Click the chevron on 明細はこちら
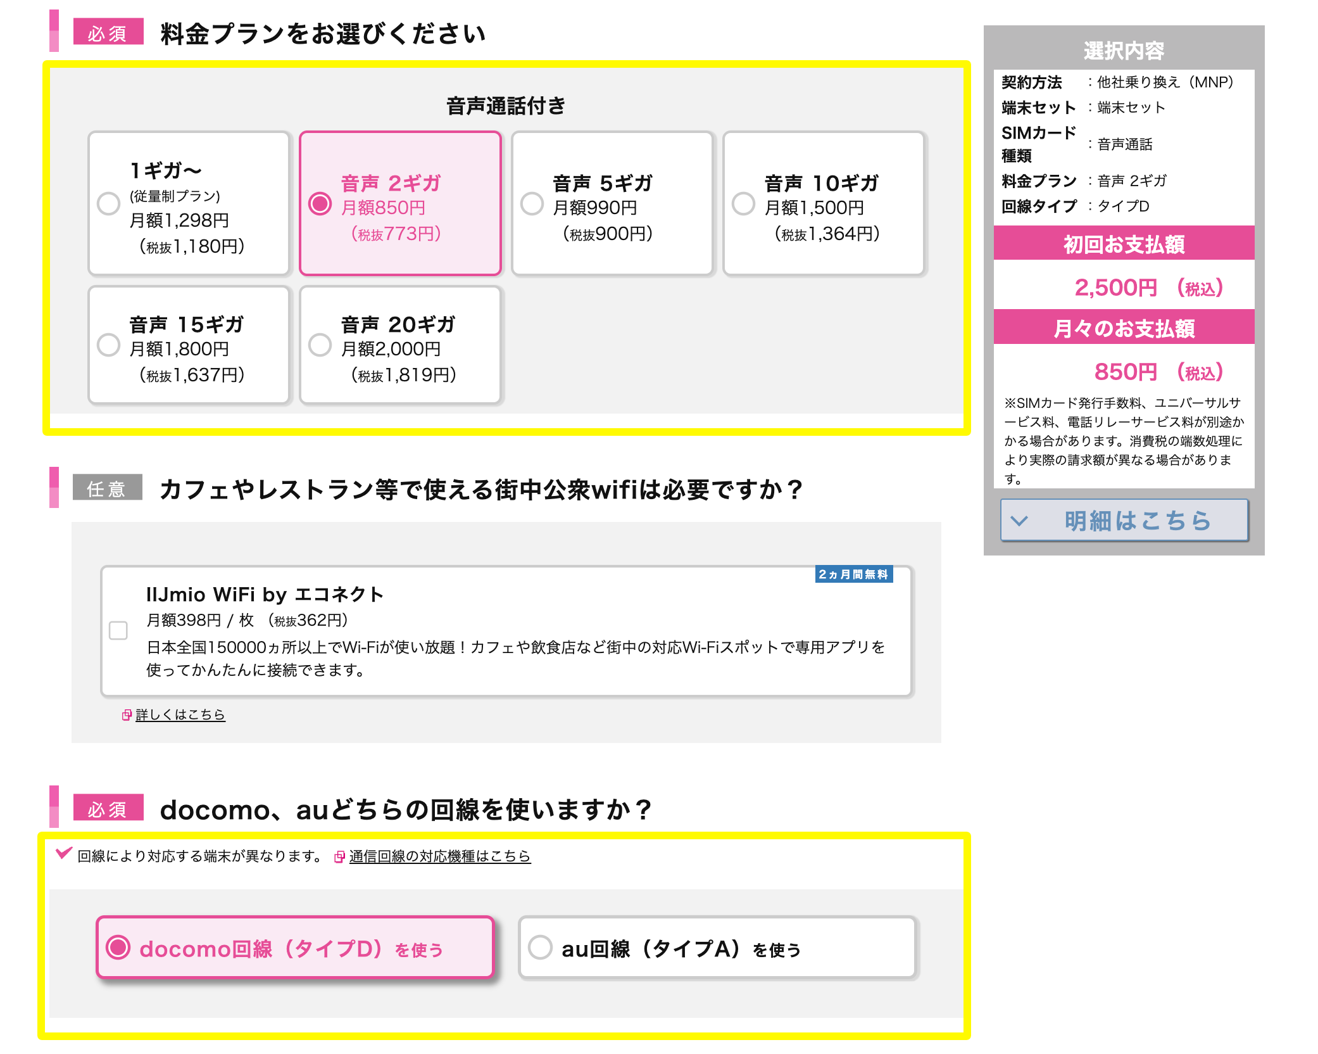This screenshot has height=1054, width=1318. 1019,521
